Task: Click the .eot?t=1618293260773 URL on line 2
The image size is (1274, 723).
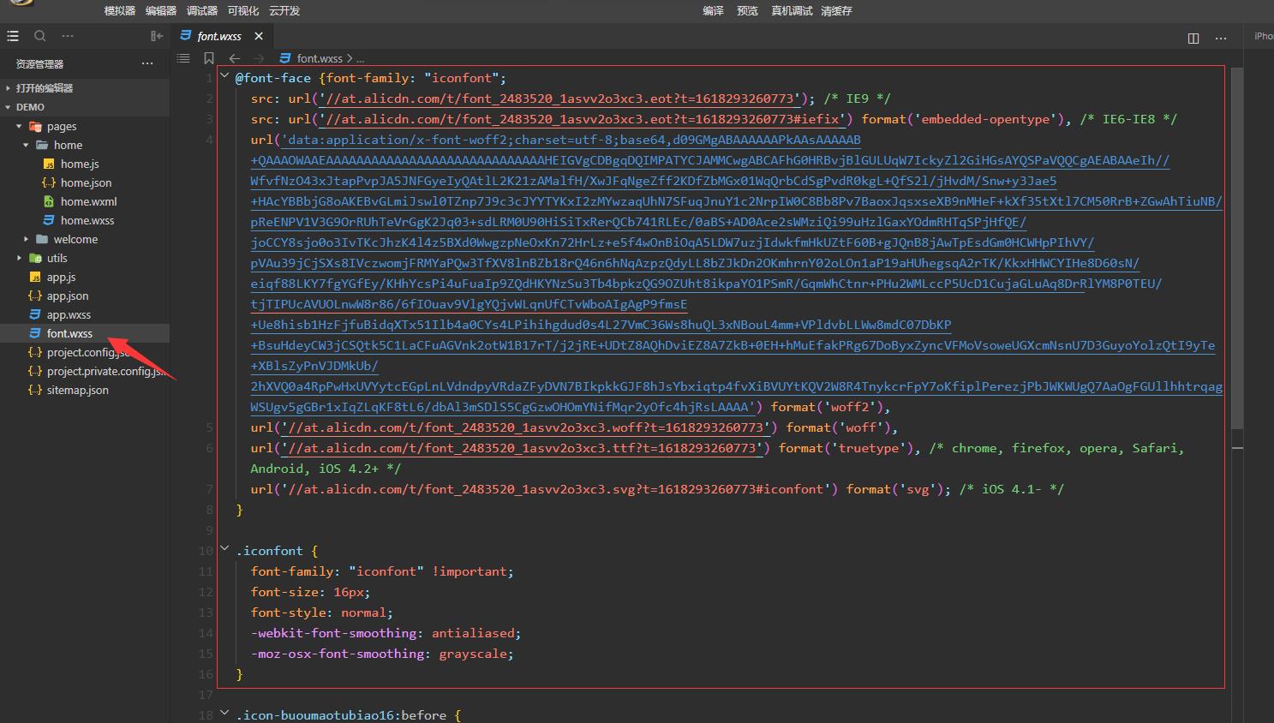Action: (559, 99)
